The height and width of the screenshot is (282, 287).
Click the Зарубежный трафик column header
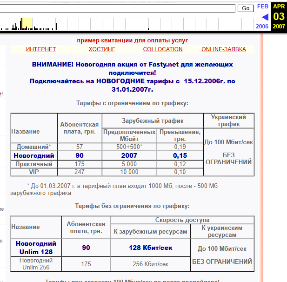(153, 121)
